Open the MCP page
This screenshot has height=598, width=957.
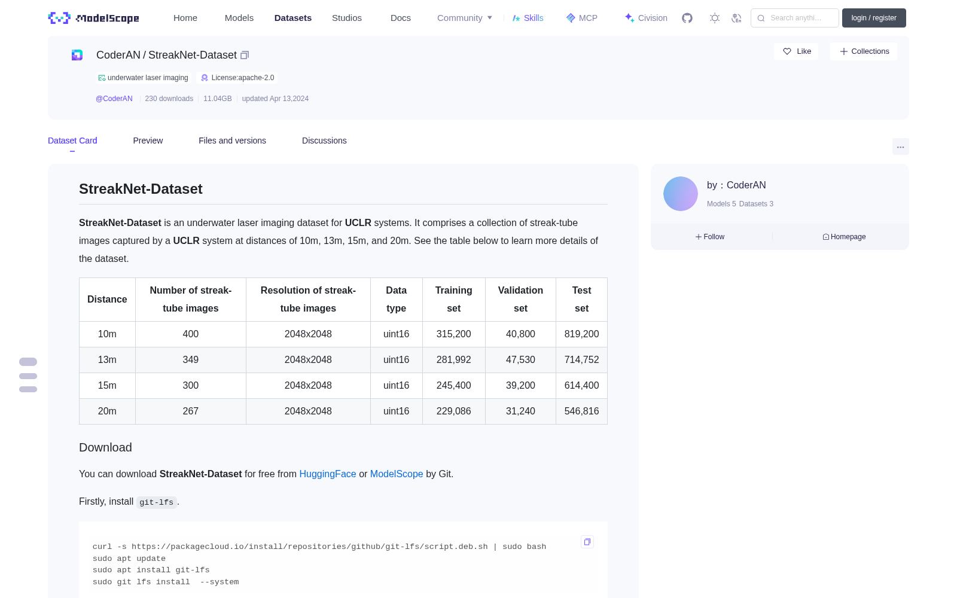click(582, 18)
